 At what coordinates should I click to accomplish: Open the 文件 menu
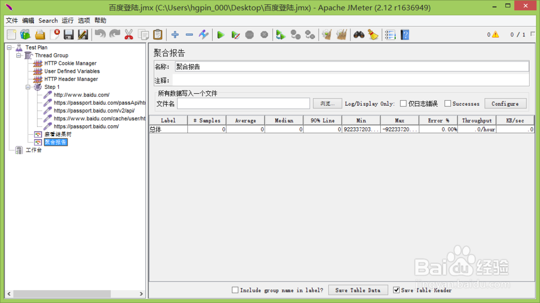[12, 20]
